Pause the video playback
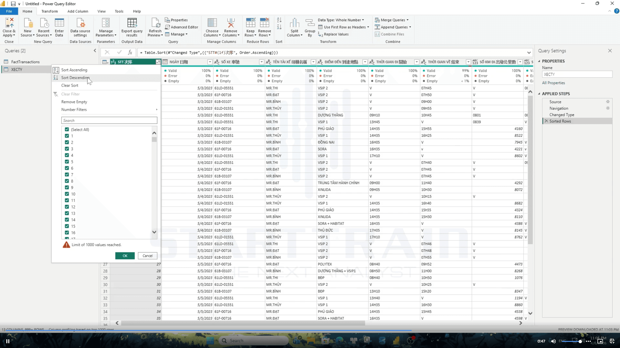The height and width of the screenshot is (348, 620). (x=7, y=341)
